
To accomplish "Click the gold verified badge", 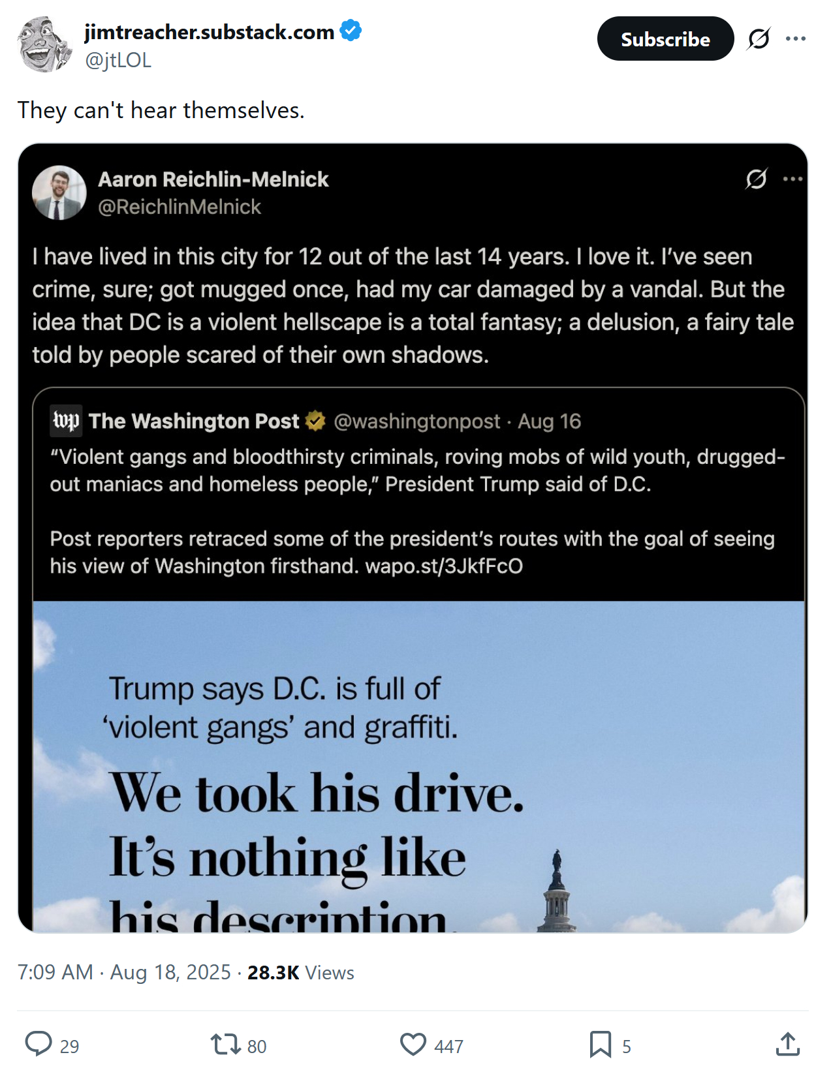I will pos(316,421).
